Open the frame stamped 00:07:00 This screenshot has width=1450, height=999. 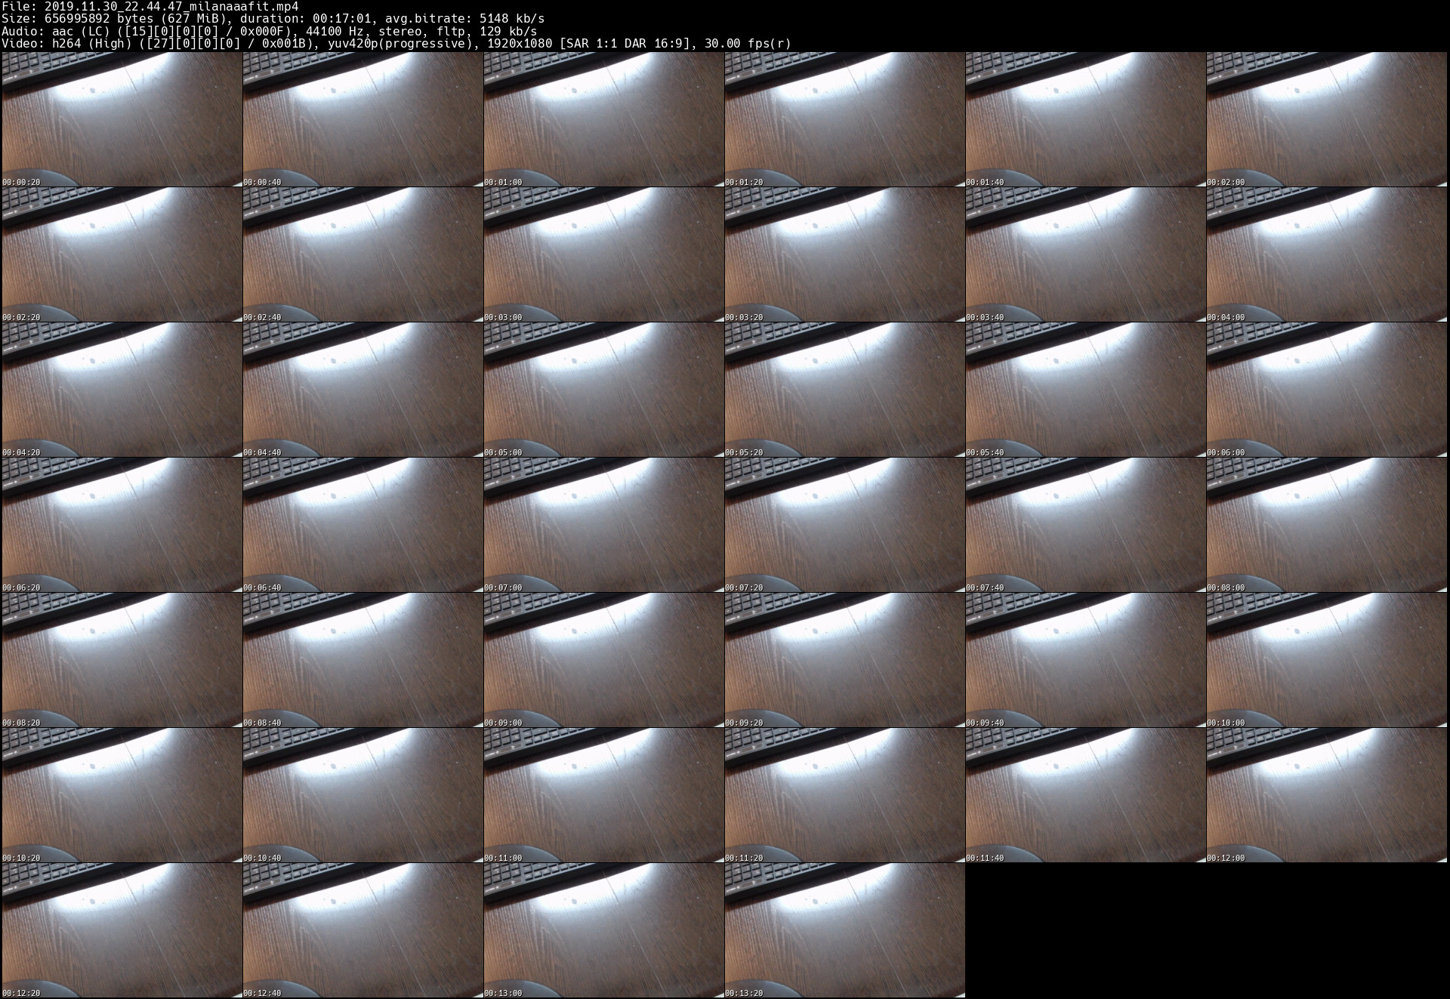tap(603, 525)
